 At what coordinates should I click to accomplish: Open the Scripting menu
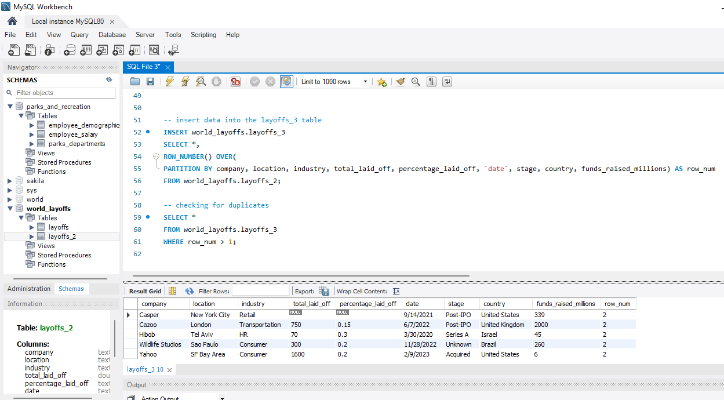[203, 35]
